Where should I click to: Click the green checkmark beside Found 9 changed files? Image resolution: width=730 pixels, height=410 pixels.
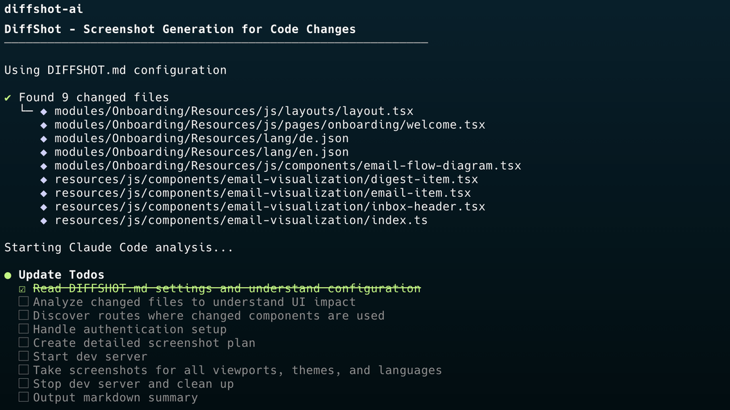tap(7, 98)
